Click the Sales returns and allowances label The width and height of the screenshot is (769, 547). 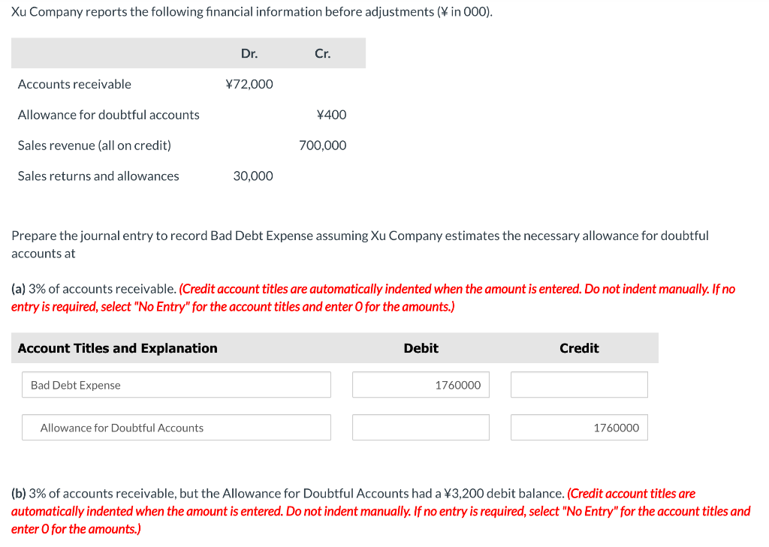(x=98, y=176)
